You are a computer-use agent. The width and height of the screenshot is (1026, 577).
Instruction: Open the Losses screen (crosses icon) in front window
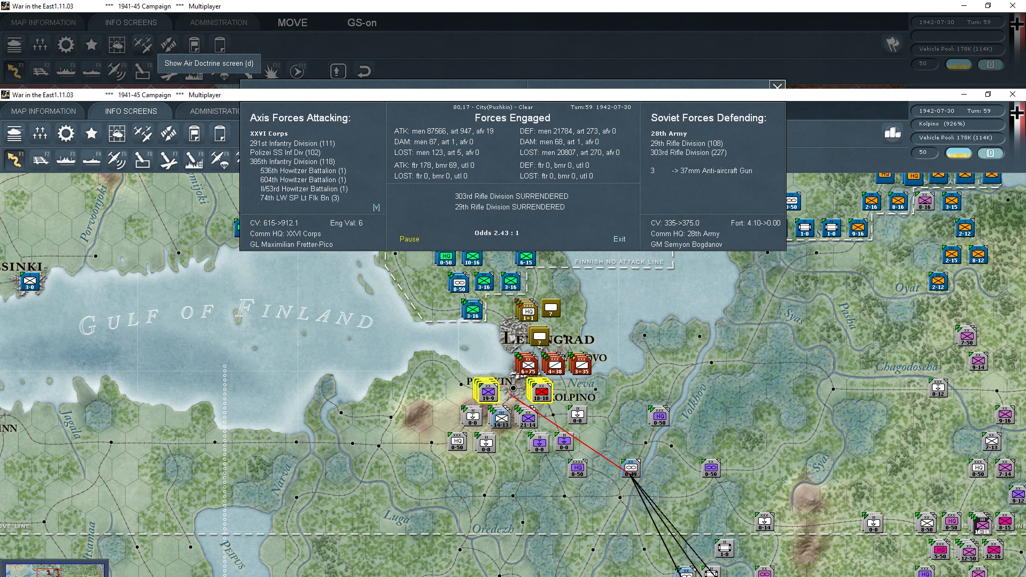pos(40,134)
